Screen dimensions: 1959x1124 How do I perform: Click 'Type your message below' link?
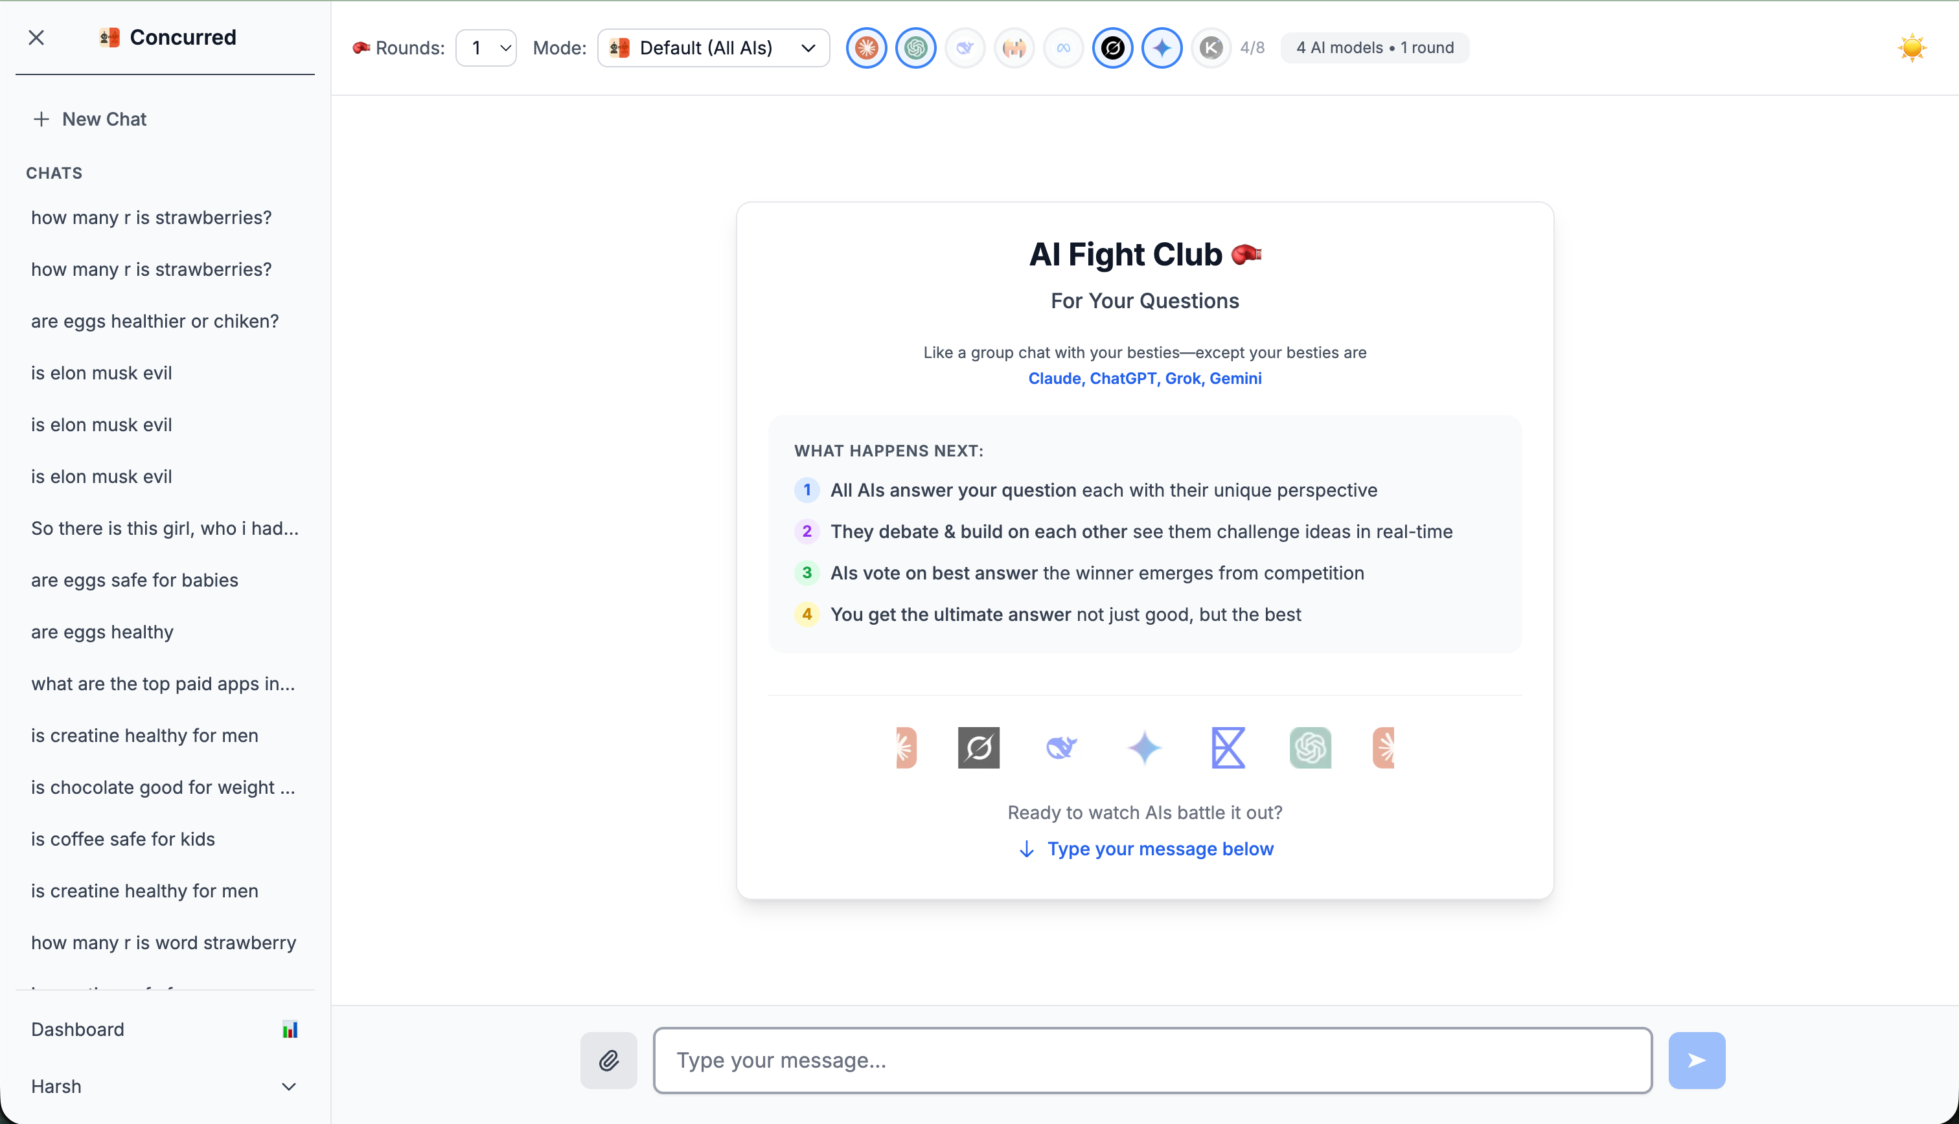click(x=1159, y=848)
